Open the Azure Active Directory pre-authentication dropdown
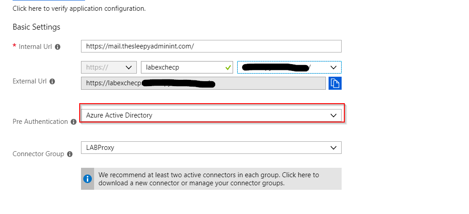The image size is (469, 214). click(211, 115)
